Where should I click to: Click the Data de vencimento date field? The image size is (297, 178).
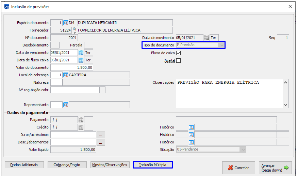click(64, 53)
